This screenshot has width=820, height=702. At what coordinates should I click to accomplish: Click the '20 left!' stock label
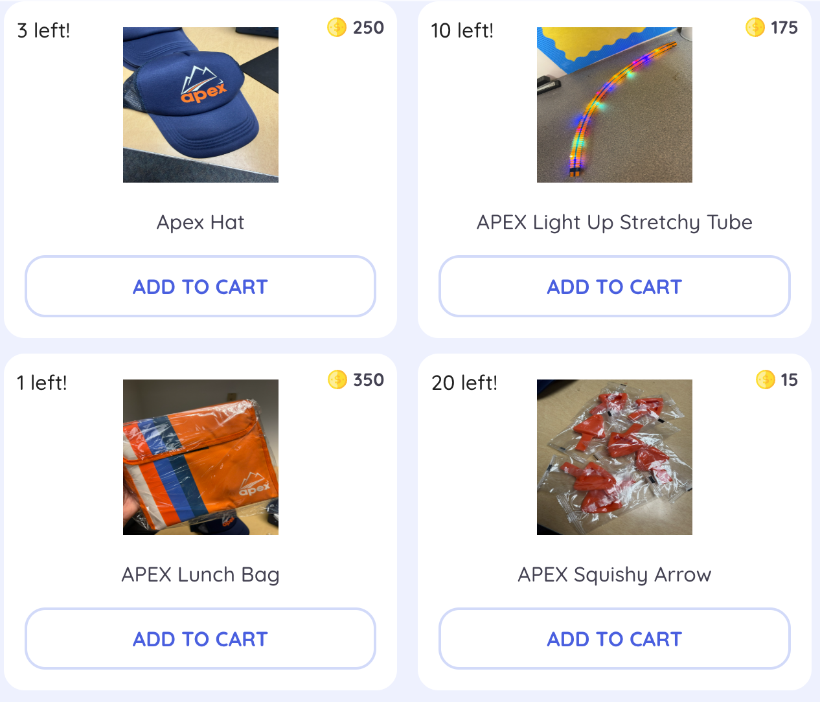[464, 383]
